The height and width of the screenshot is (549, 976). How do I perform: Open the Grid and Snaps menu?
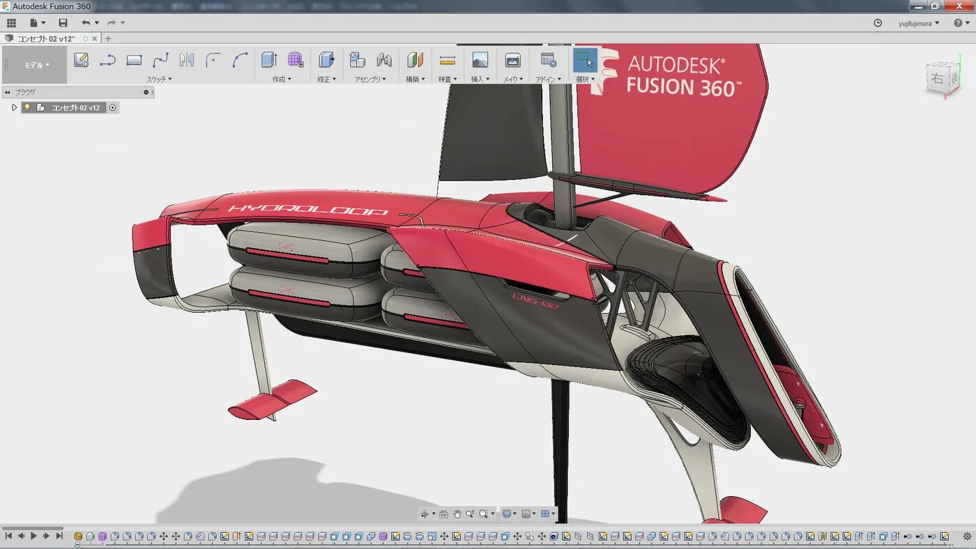(529, 513)
